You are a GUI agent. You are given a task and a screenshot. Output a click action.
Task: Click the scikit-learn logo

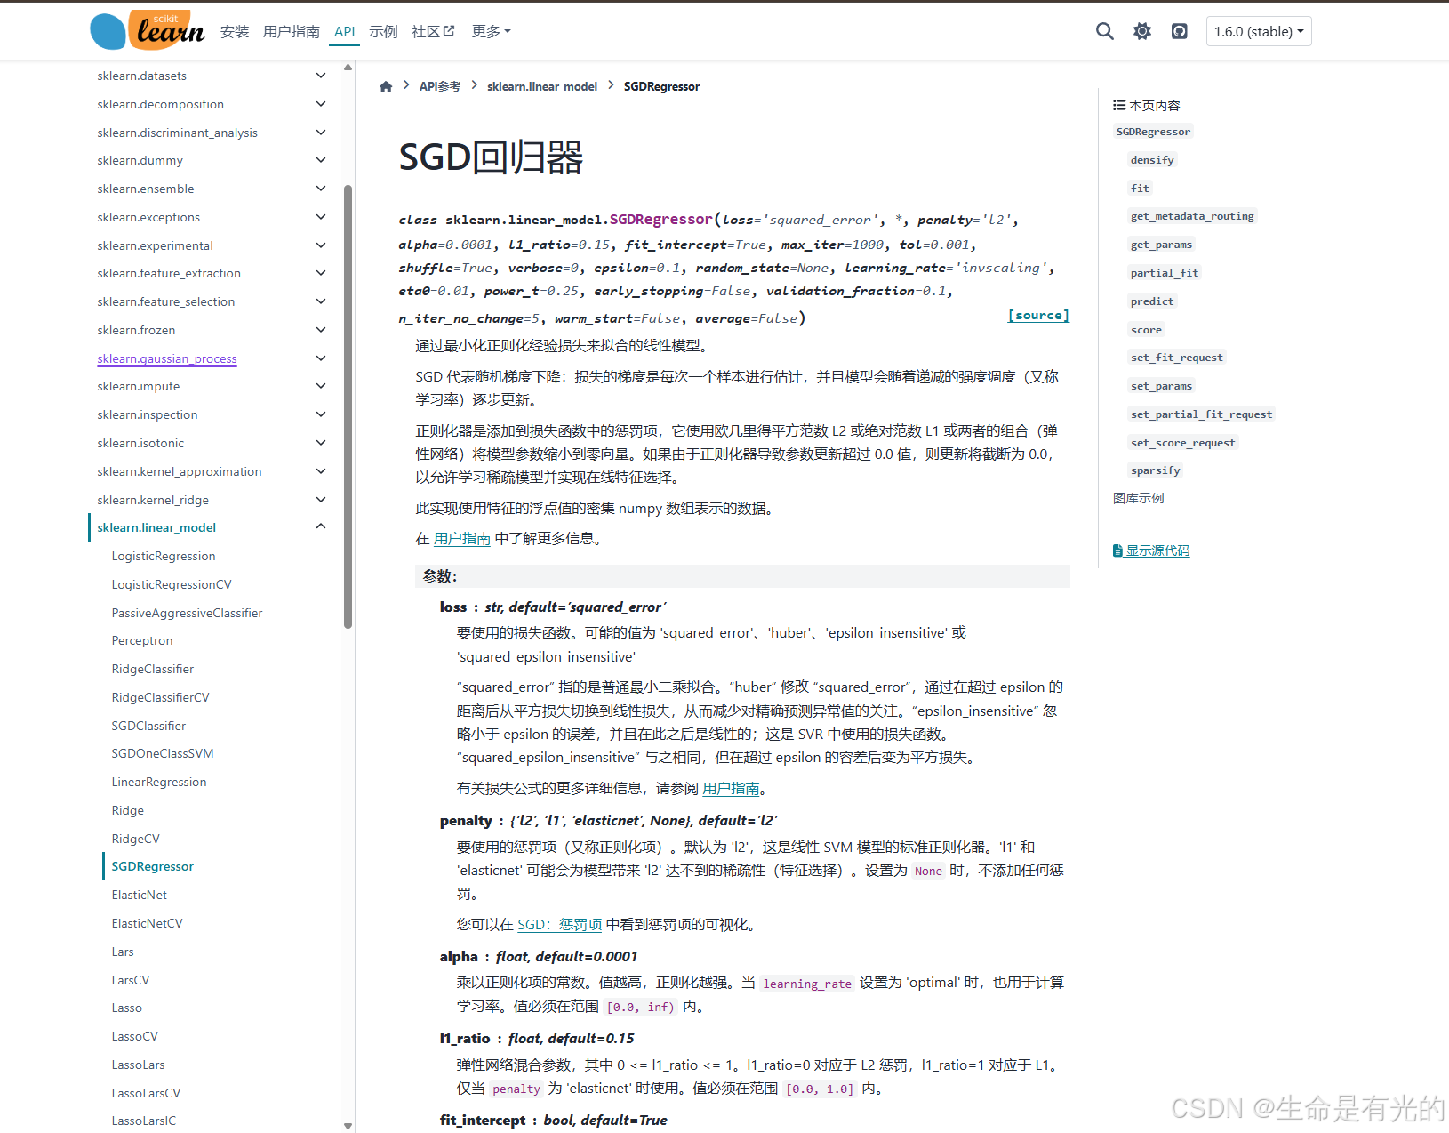tap(147, 31)
